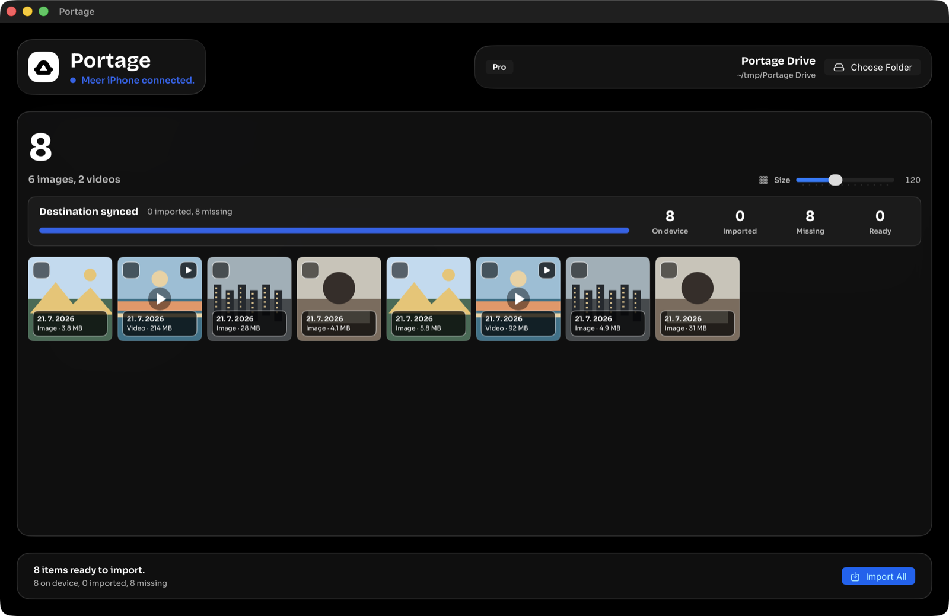This screenshot has width=949, height=616.
Task: Click the "Video · 214 MB" caption
Action: click(x=149, y=328)
